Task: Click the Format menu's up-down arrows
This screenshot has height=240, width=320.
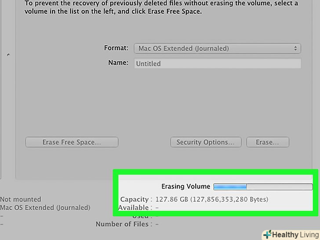Action: 296,48
